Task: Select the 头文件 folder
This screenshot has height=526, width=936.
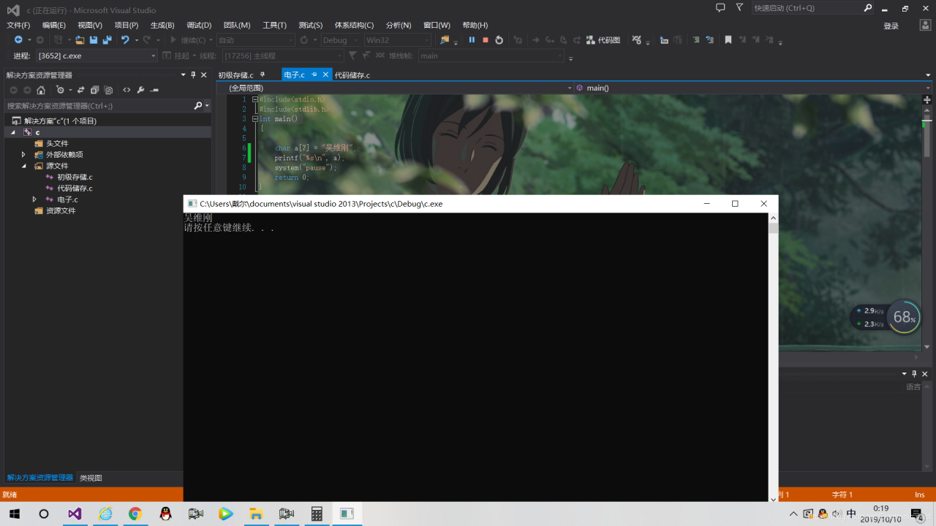Action: click(x=56, y=143)
